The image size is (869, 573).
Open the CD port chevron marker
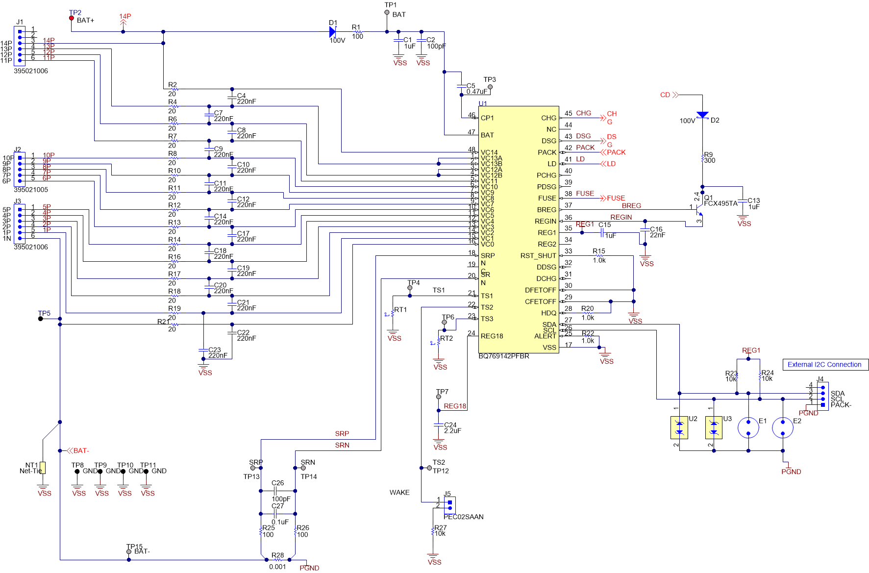click(x=675, y=95)
